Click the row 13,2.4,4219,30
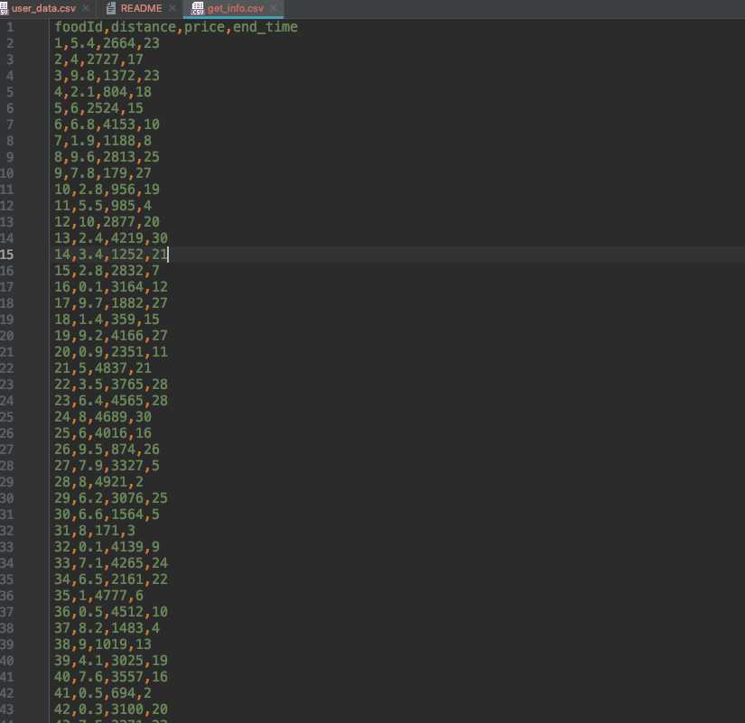The width and height of the screenshot is (745, 723). 111,238
